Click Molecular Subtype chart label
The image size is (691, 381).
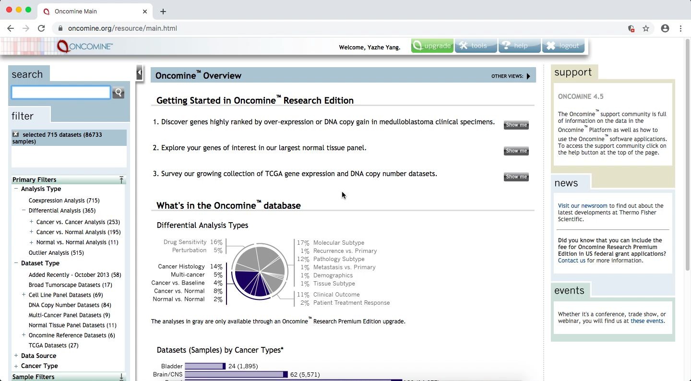point(339,243)
